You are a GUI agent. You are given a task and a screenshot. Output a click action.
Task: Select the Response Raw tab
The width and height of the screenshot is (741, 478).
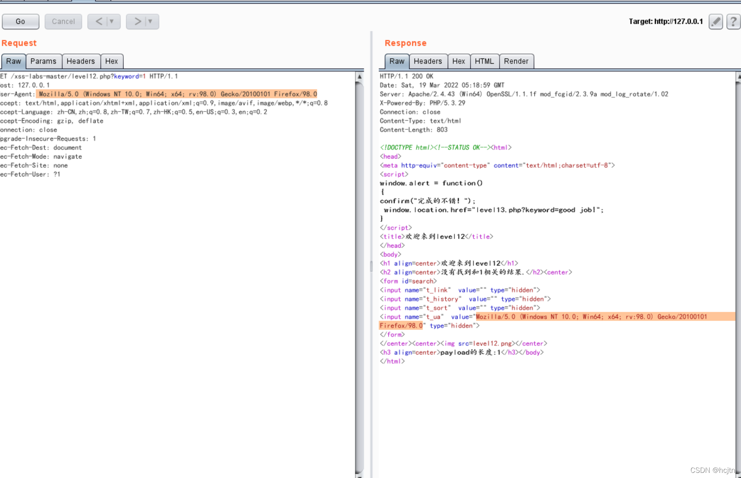coord(397,61)
